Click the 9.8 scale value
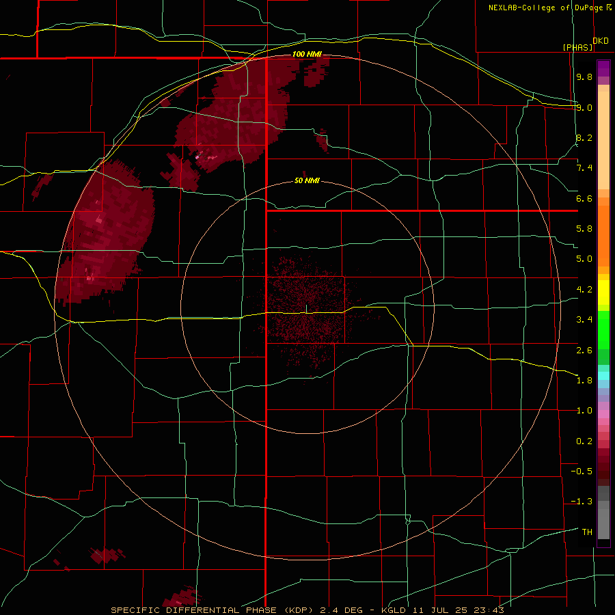615x615 pixels. point(584,77)
